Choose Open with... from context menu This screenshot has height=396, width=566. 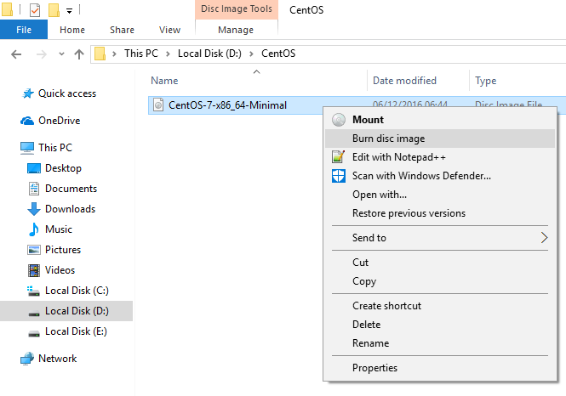point(440,195)
